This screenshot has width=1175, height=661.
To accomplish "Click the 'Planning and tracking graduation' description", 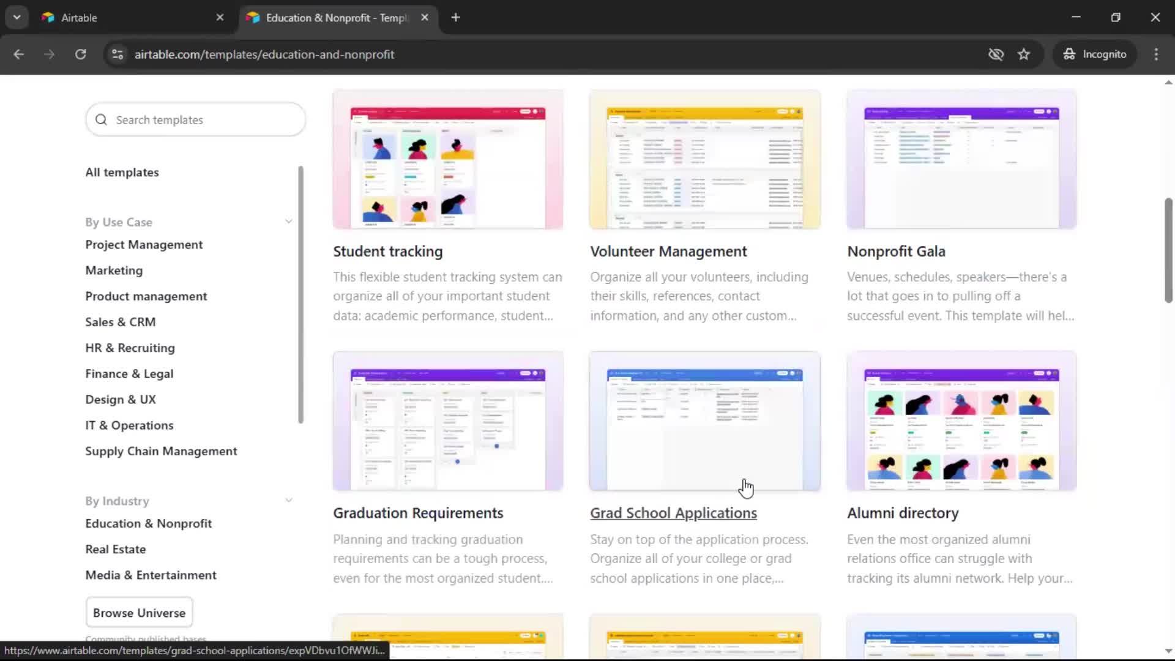I will (442, 558).
